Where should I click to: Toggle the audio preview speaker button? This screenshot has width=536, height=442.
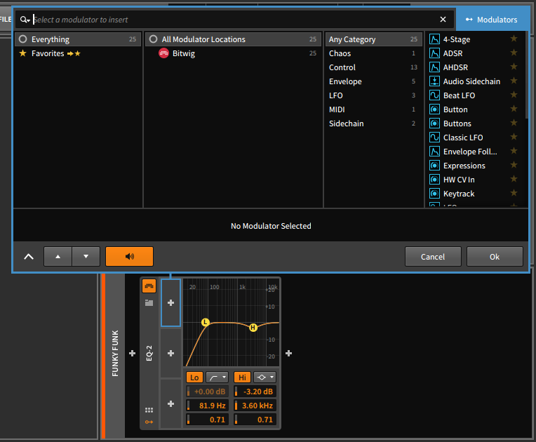[129, 256]
